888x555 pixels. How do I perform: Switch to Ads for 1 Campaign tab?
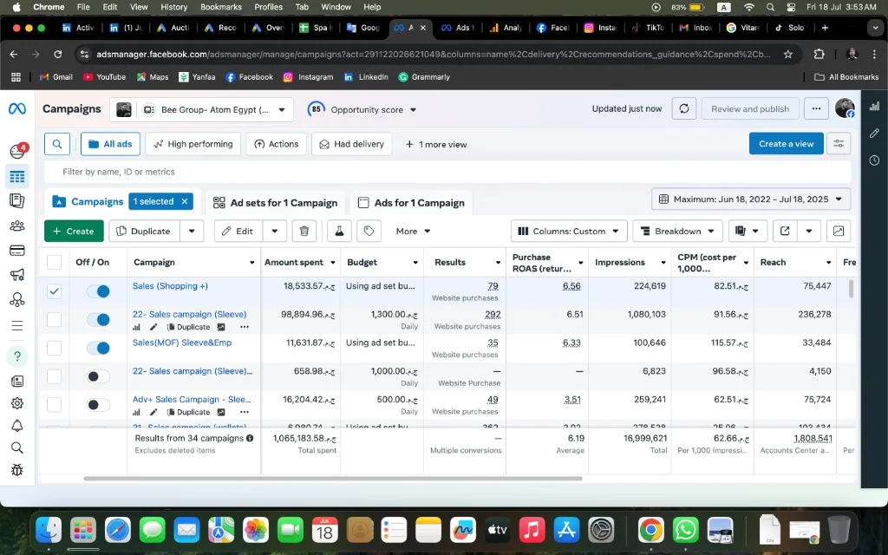pyautogui.click(x=412, y=203)
